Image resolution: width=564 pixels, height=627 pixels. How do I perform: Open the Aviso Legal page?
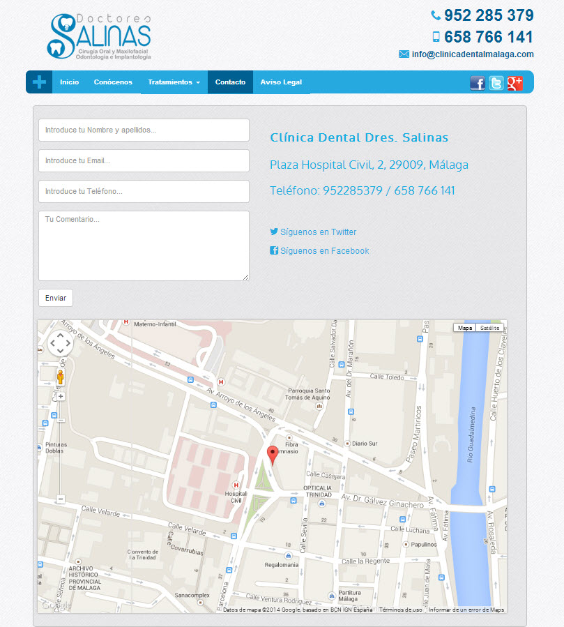pos(281,82)
